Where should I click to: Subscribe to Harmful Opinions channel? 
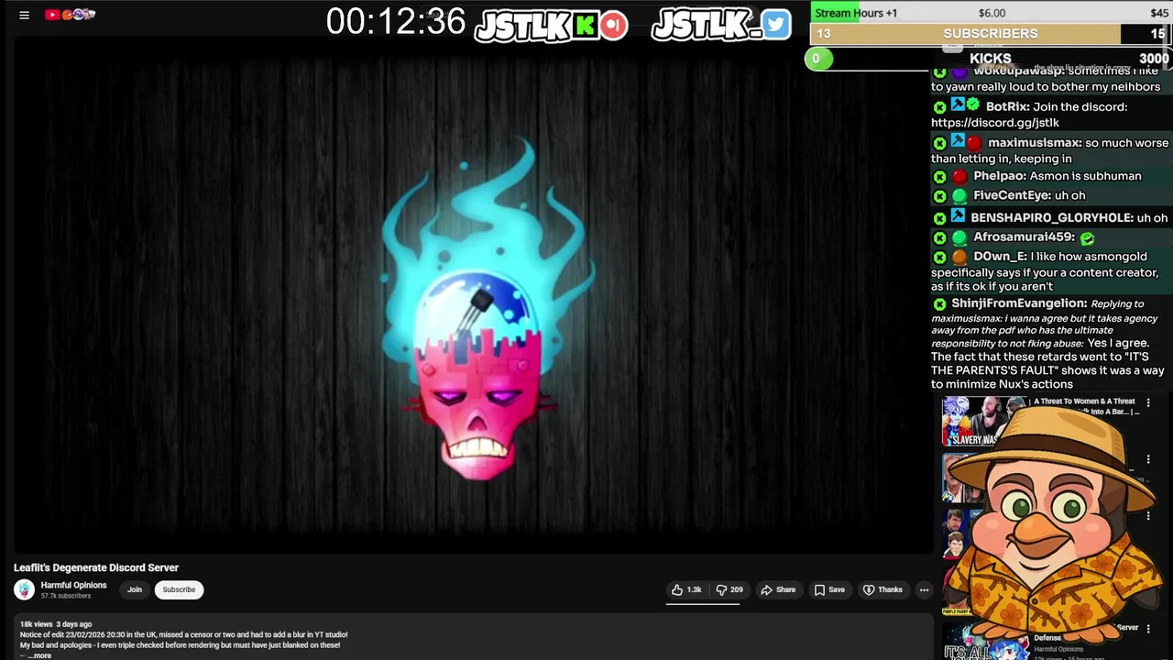(x=179, y=589)
